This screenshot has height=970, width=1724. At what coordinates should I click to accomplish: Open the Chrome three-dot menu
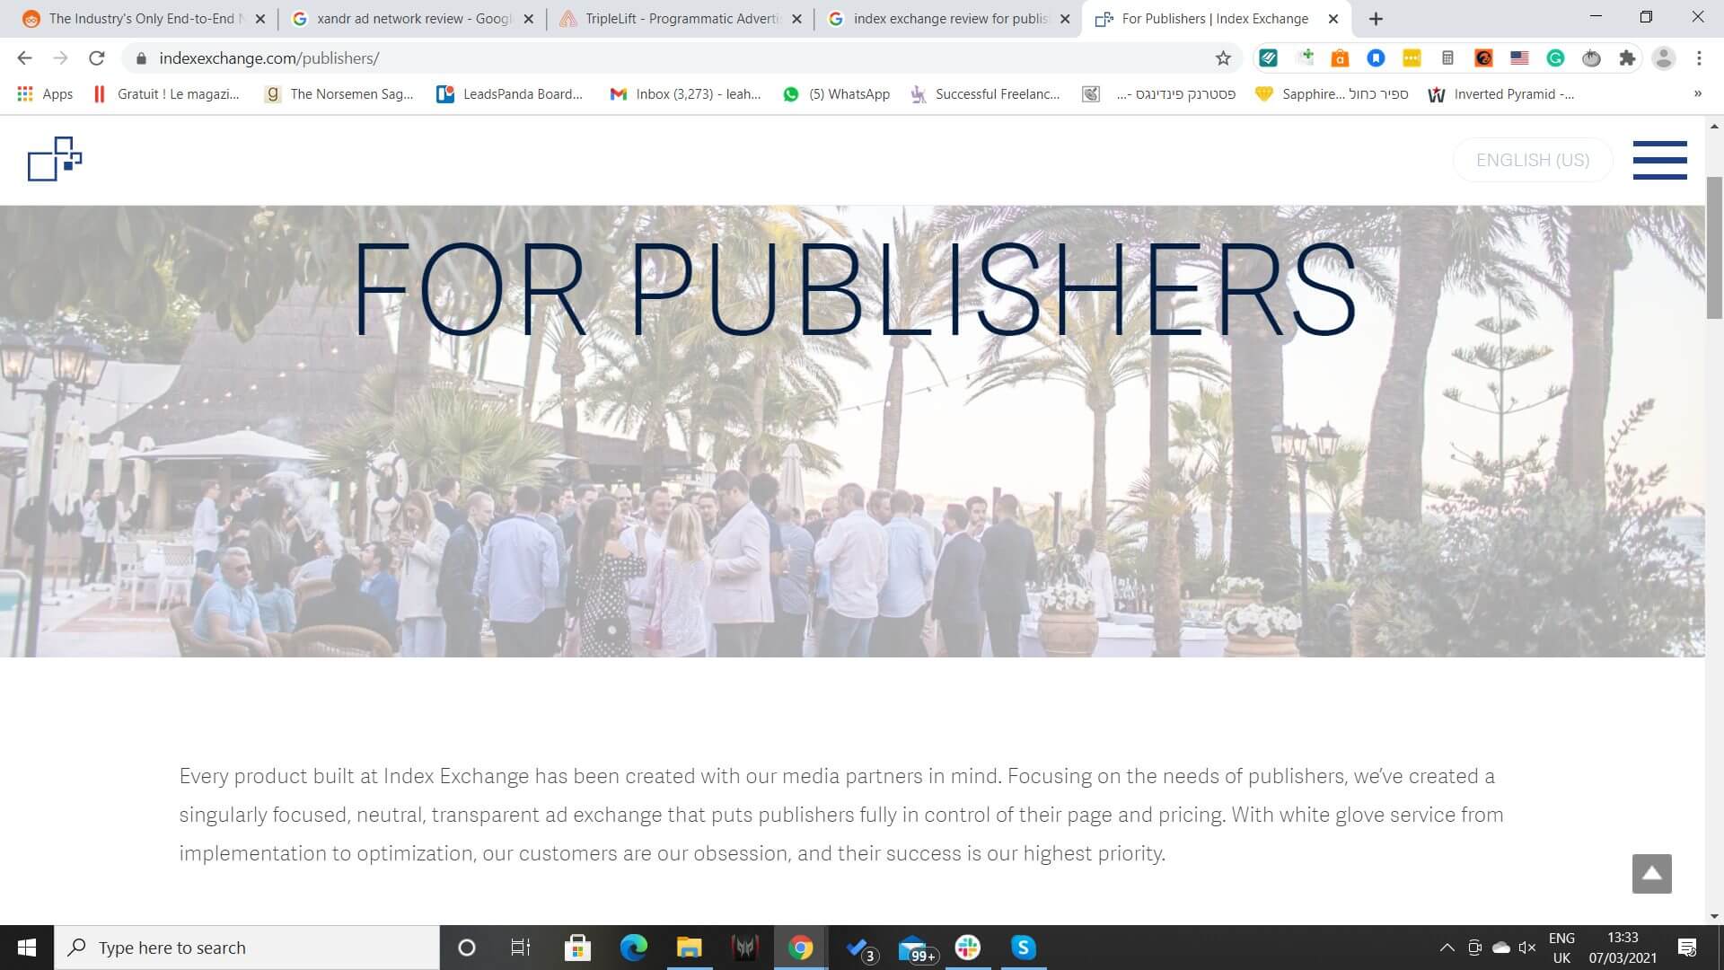1699,58
